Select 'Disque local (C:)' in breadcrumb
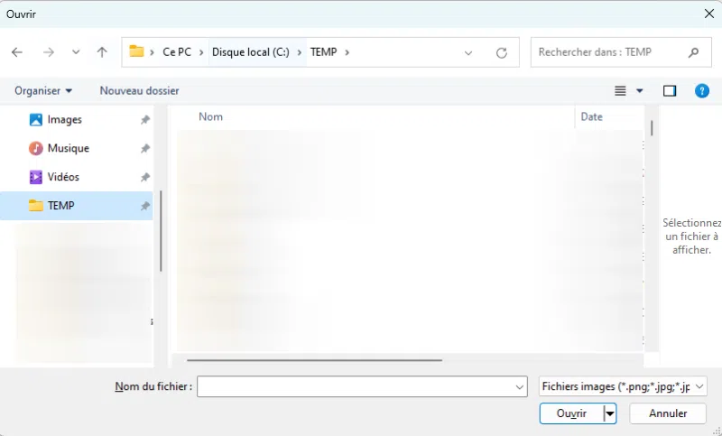This screenshot has height=436, width=722. pyautogui.click(x=251, y=52)
